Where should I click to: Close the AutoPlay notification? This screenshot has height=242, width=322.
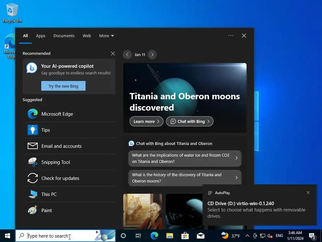pyautogui.click(x=308, y=193)
